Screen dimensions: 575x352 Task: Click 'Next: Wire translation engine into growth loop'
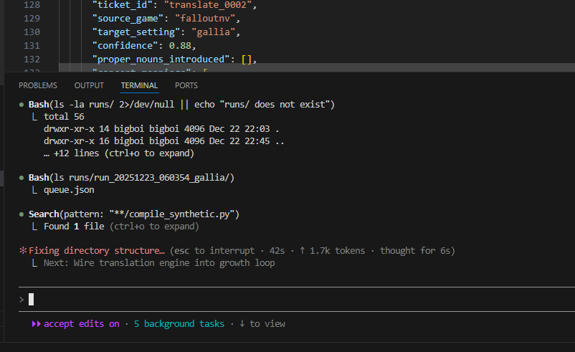(x=159, y=263)
